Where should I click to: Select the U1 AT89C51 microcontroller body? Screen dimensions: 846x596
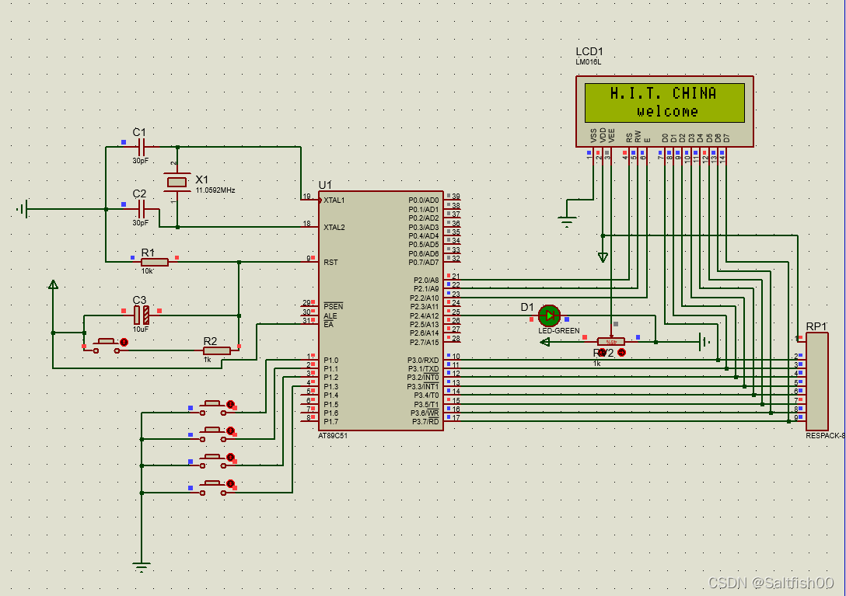pyautogui.click(x=381, y=311)
